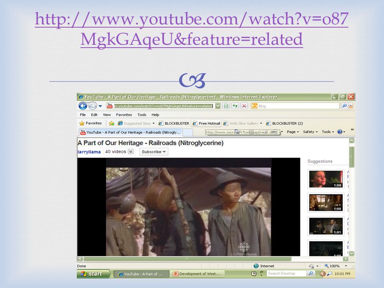Click the blank New Tab button
The image size is (384, 288).
point(188,132)
